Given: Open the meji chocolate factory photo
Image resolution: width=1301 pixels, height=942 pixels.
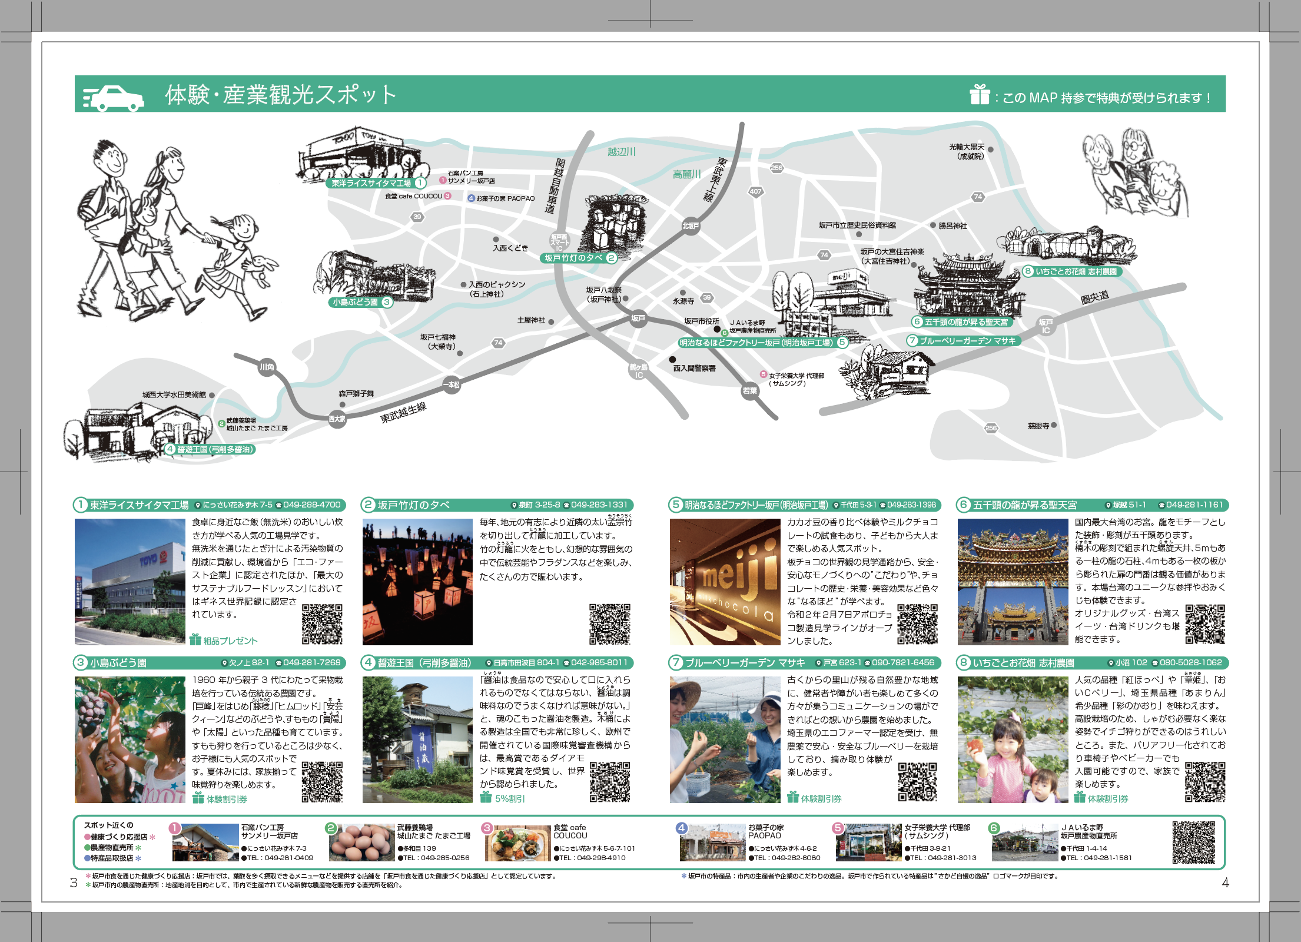Looking at the screenshot, I should click(725, 582).
